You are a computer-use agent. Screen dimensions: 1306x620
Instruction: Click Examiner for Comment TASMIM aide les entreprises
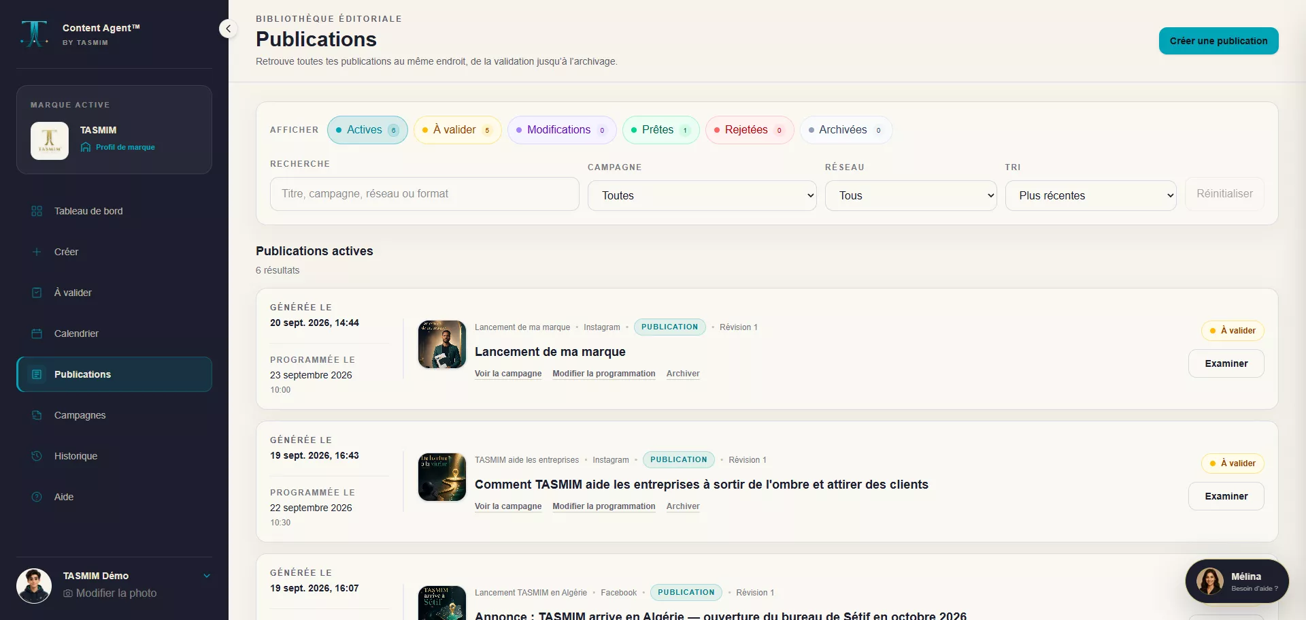(x=1226, y=496)
